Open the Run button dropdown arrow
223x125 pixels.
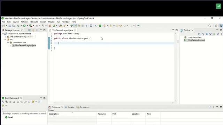pyautogui.click(x=27, y=26)
